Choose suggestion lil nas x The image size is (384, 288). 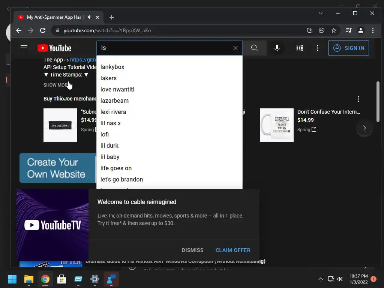169,123
